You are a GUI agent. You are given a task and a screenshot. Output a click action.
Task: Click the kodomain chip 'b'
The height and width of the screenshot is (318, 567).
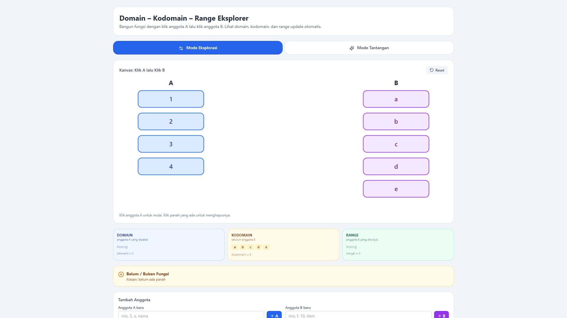tap(243, 247)
